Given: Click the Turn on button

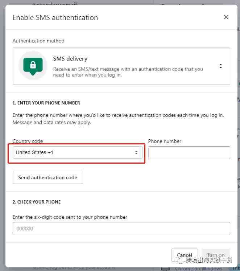Looking at the screenshot, I should click(x=216, y=255).
